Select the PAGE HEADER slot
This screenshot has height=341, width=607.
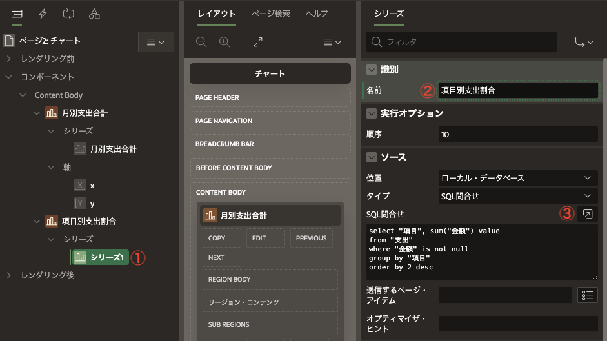[x=270, y=97]
